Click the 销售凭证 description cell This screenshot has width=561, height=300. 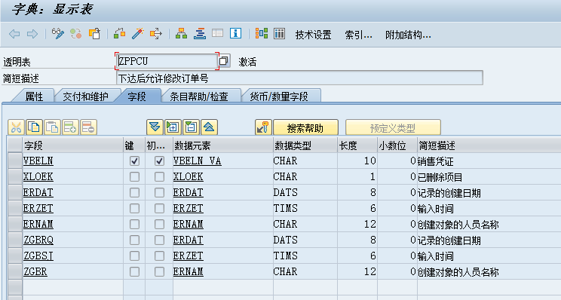[489, 161]
